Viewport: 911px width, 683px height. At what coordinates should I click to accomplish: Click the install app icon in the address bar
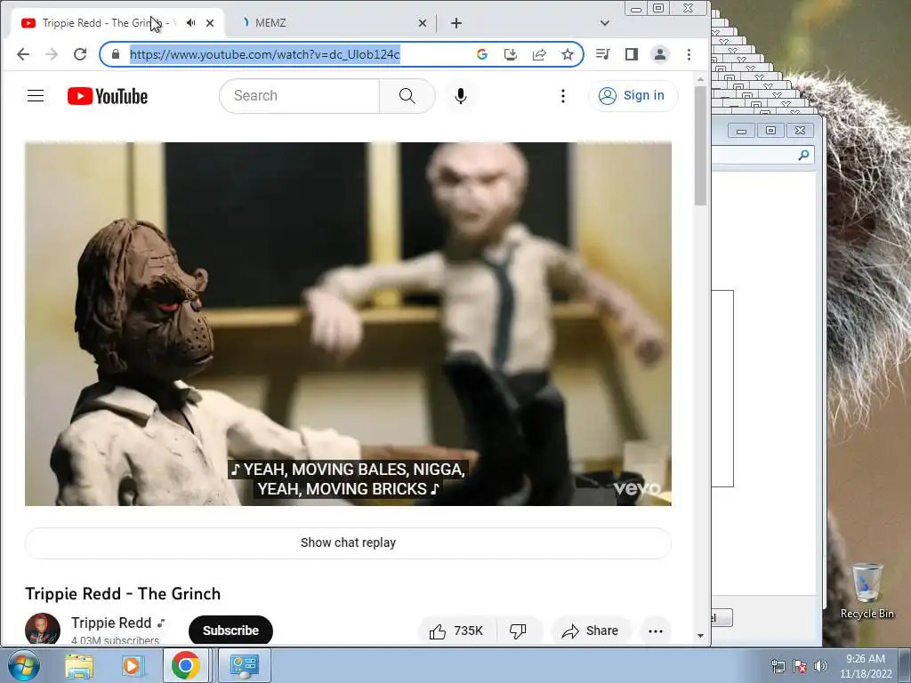point(510,54)
